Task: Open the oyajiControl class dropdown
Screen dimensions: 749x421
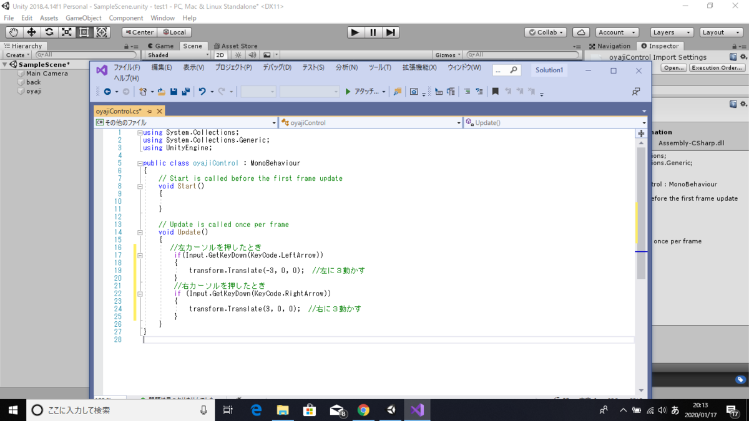Action: (371, 123)
